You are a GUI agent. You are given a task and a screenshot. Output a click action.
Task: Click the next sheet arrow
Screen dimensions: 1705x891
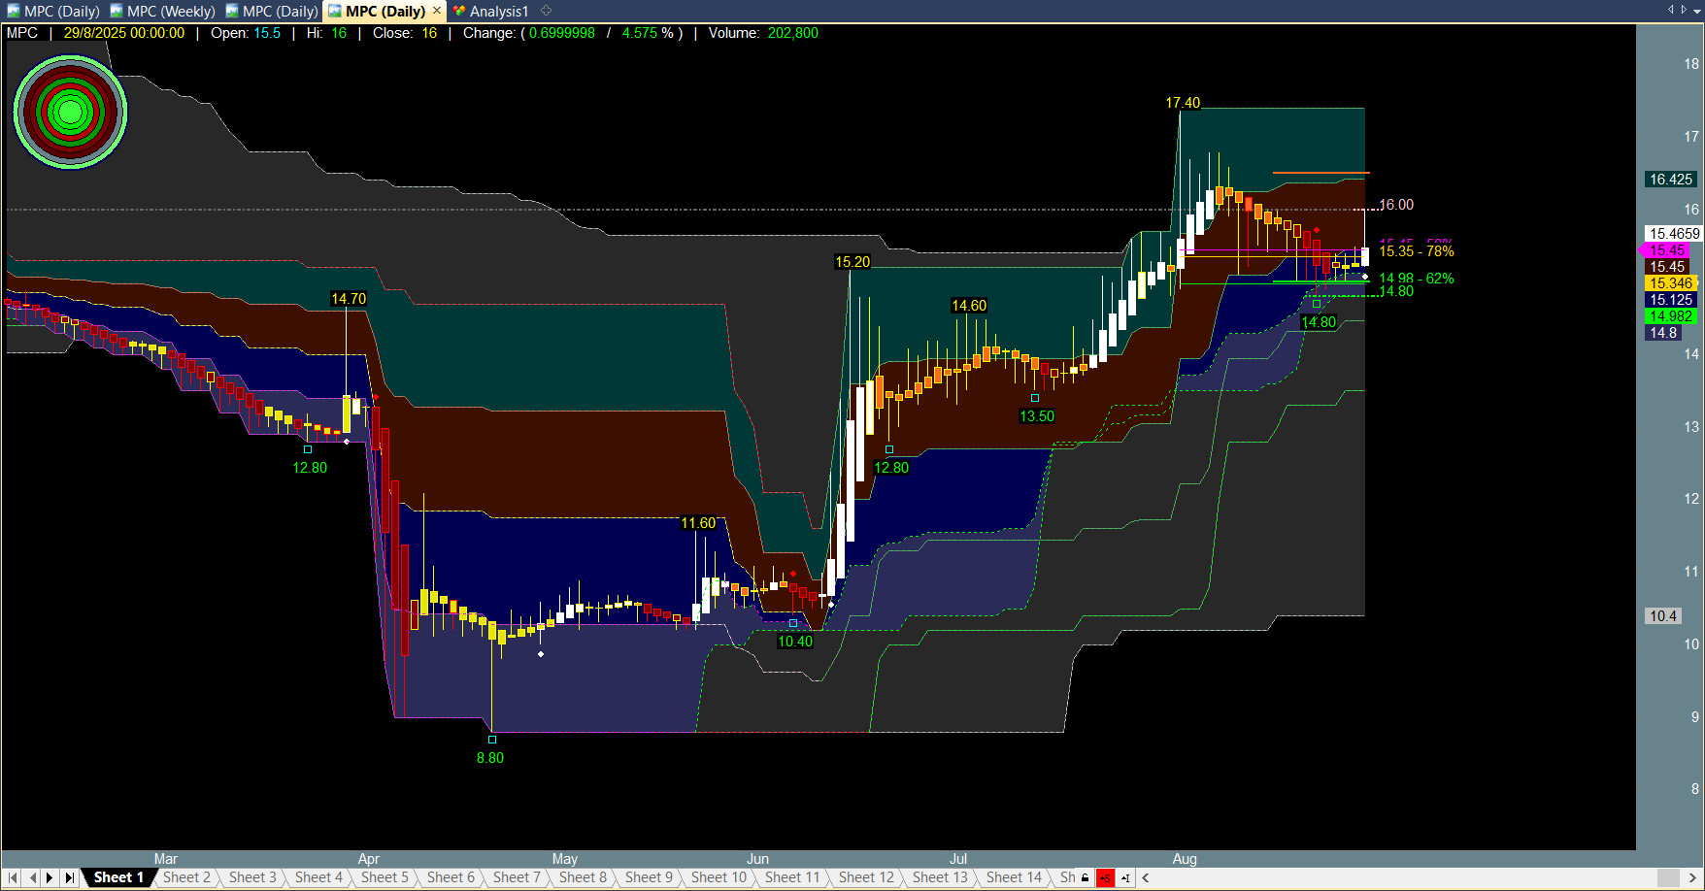coord(50,877)
